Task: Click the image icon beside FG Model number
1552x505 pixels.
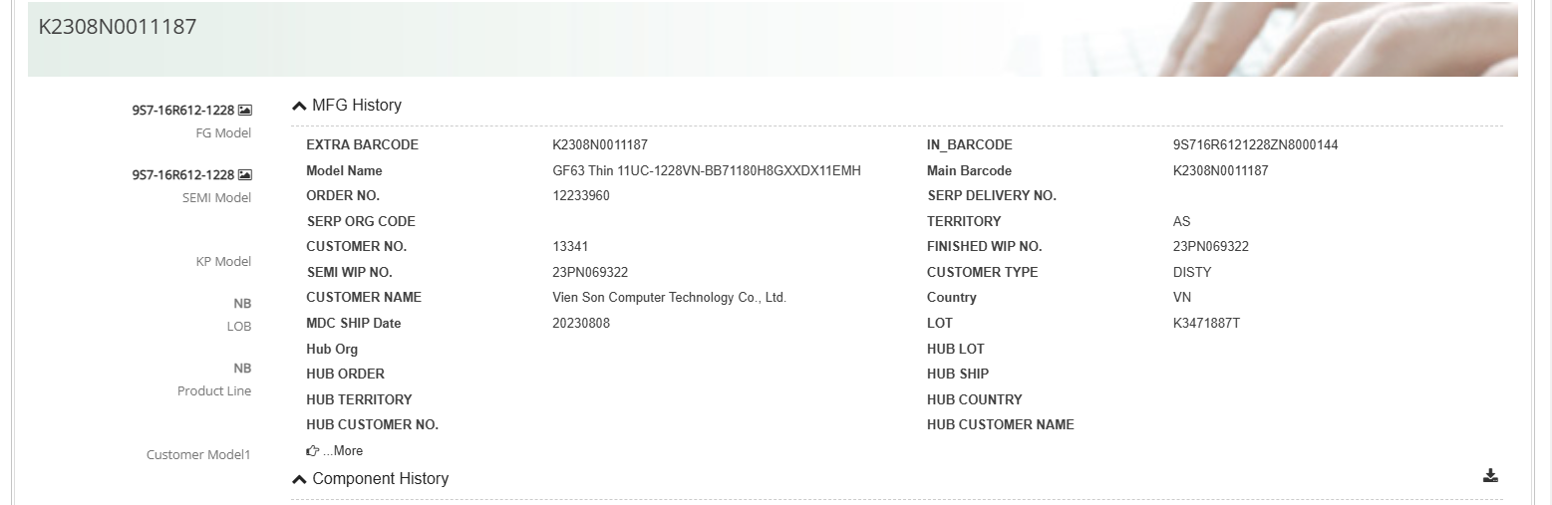Action: point(245,111)
